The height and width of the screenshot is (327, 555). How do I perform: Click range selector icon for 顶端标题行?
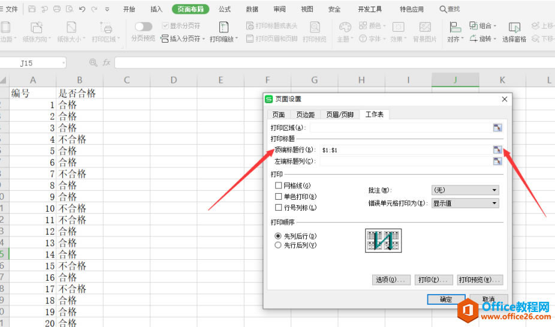pyautogui.click(x=497, y=150)
